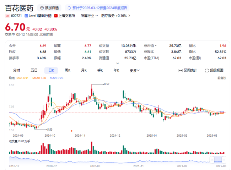
Task: Click the 最高 6.77 value
Action: tap(88, 46)
